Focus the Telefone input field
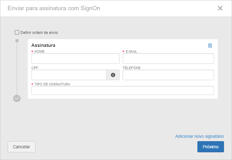 [168, 75]
